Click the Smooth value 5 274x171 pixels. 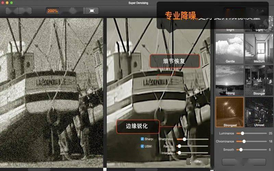(270, 149)
